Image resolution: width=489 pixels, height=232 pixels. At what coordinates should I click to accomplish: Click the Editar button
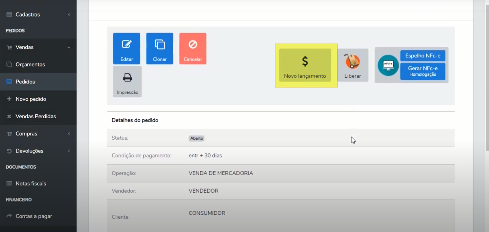(x=126, y=48)
